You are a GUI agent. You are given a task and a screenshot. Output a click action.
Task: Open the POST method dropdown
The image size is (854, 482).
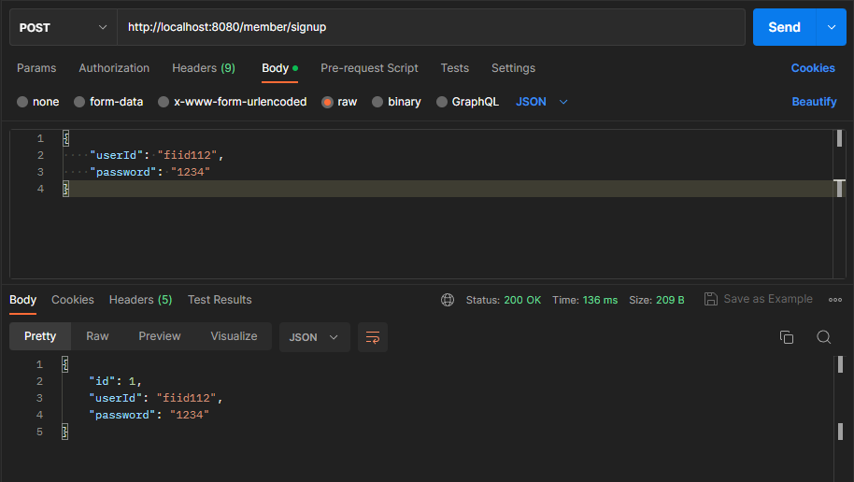tap(64, 27)
